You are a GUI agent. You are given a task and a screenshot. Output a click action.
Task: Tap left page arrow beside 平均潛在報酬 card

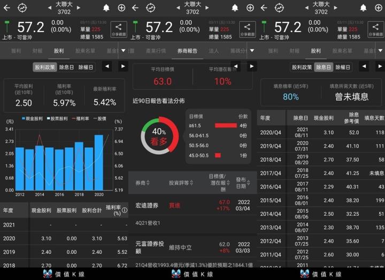[236, 66]
